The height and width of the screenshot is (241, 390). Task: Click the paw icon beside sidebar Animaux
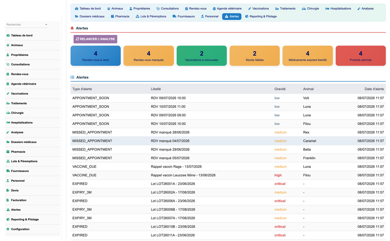pyautogui.click(x=8, y=45)
